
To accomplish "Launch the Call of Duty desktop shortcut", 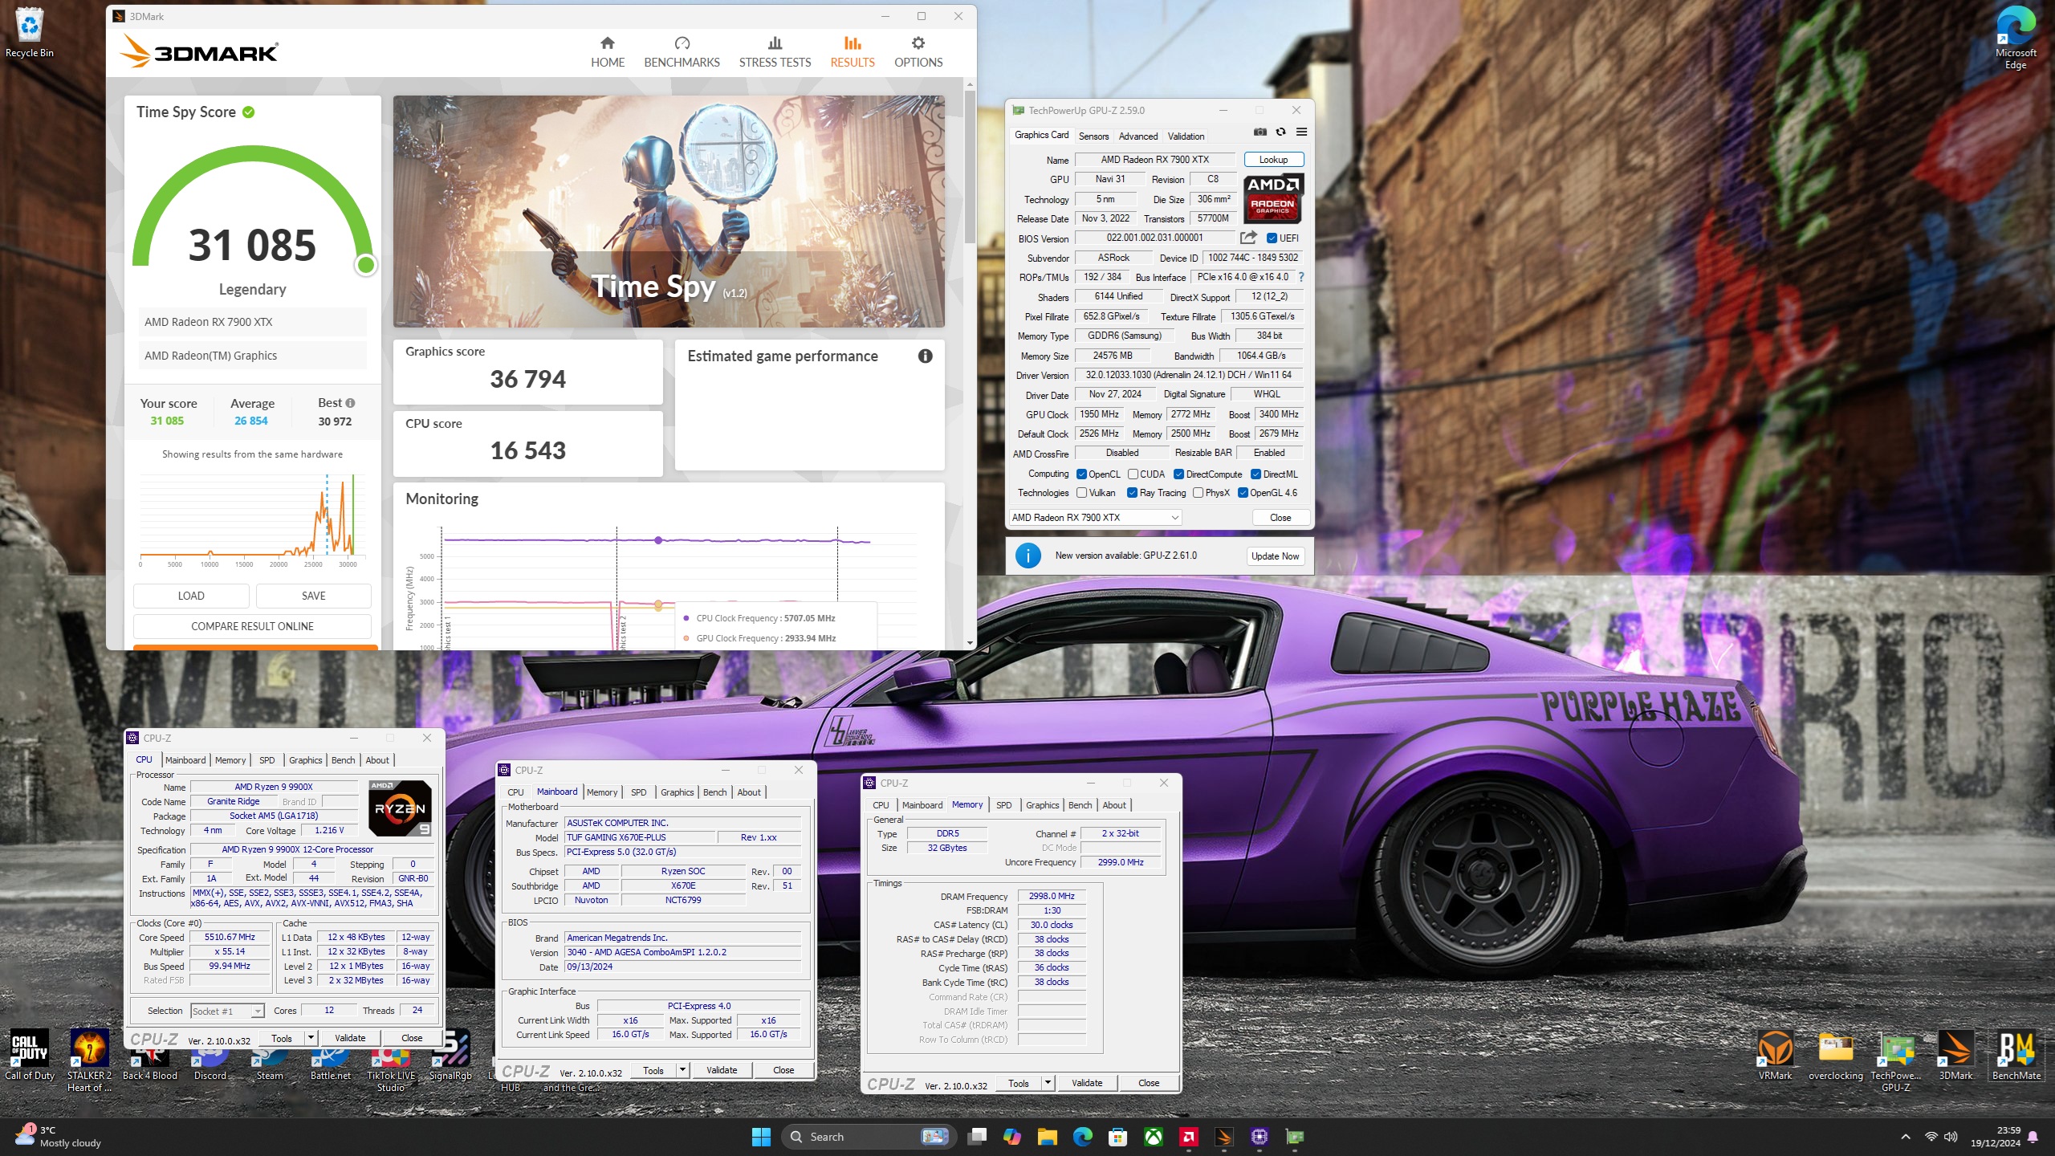I will coord(30,1056).
